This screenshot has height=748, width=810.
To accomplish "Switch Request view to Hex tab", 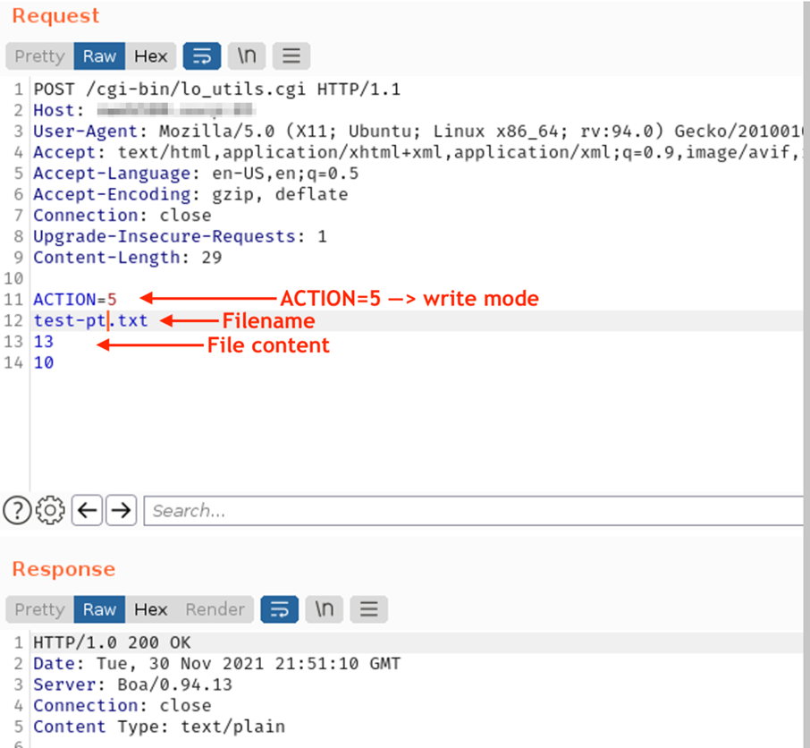I will point(150,56).
